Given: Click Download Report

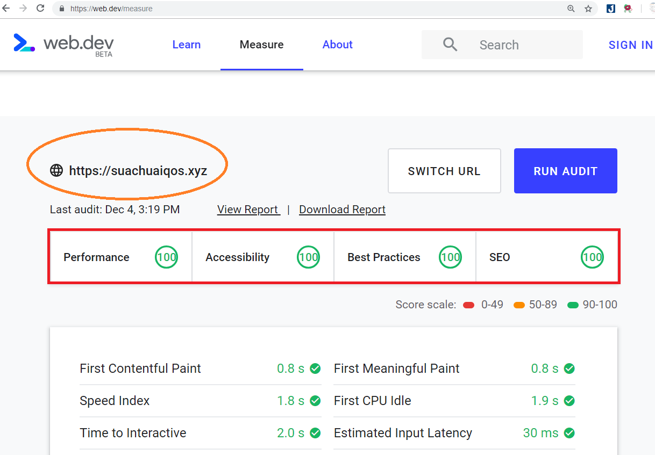Looking at the screenshot, I should [342, 209].
